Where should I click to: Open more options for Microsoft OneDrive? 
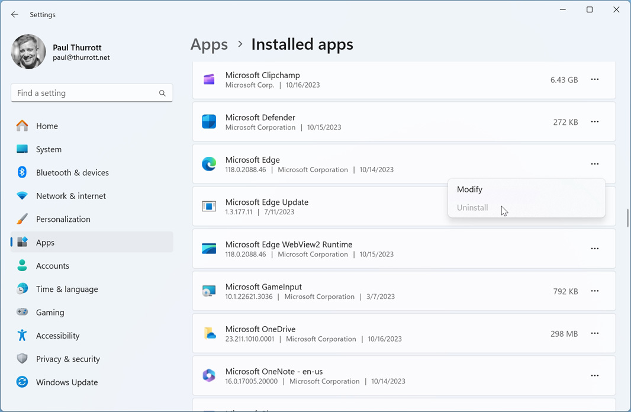pyautogui.click(x=594, y=333)
